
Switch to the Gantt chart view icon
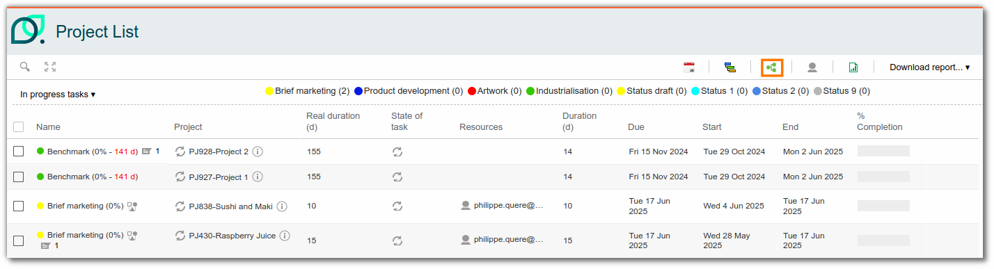pos(729,67)
